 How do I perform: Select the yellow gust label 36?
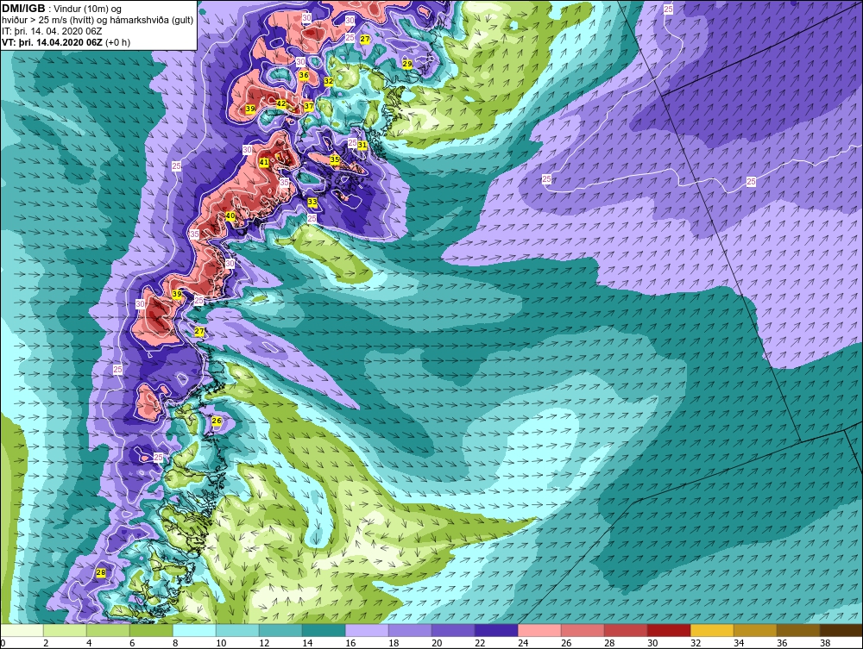(x=304, y=75)
